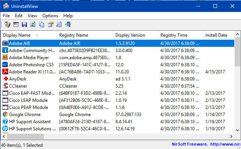Click the CCleaner row icon
The width and height of the screenshot is (241, 149).
(x=5, y=86)
